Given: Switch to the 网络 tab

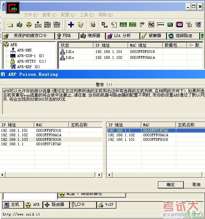Looking at the screenshot, I should click(67, 36).
